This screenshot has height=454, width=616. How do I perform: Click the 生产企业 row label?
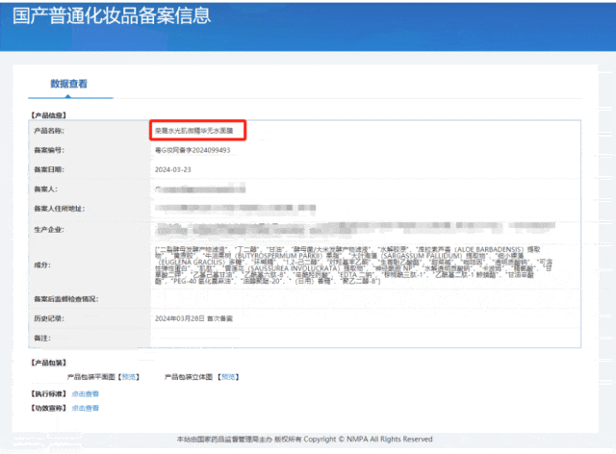(x=49, y=230)
